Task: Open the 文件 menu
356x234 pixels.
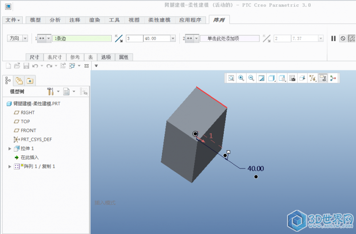Action: coord(13,20)
